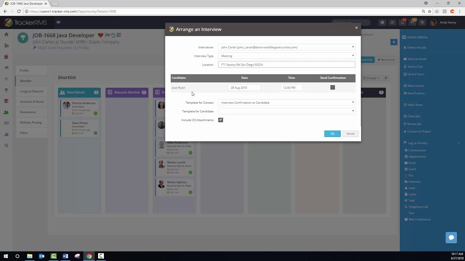Click the refresh icon beside Groups button
The image size is (465, 261).
pyautogui.click(x=386, y=78)
